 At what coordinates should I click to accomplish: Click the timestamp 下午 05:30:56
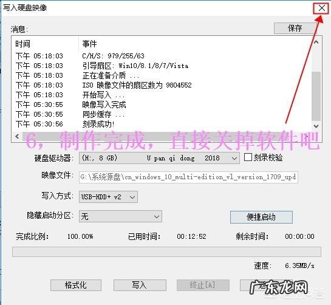pos(39,124)
